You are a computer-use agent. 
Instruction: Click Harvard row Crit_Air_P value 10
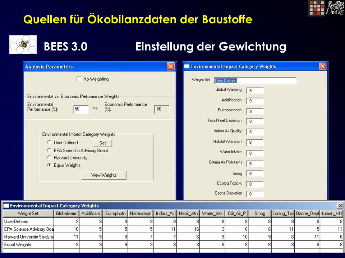pos(237,237)
